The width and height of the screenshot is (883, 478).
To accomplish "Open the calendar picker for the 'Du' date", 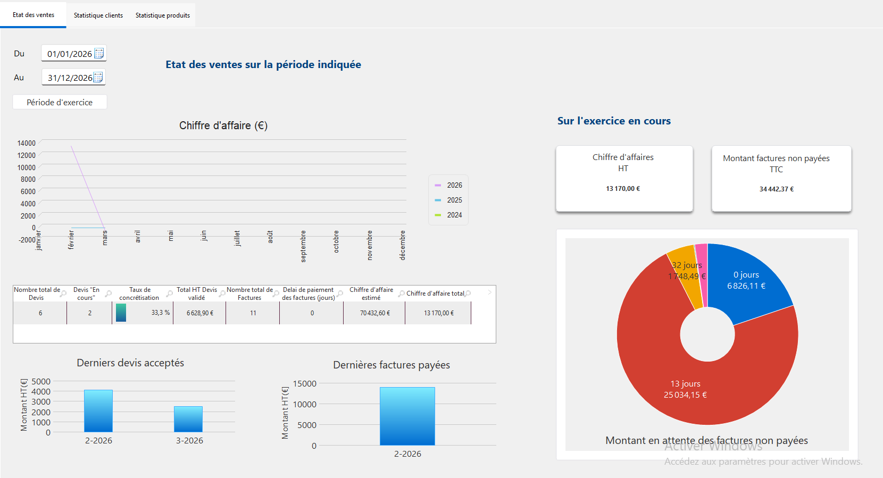I will tap(99, 53).
